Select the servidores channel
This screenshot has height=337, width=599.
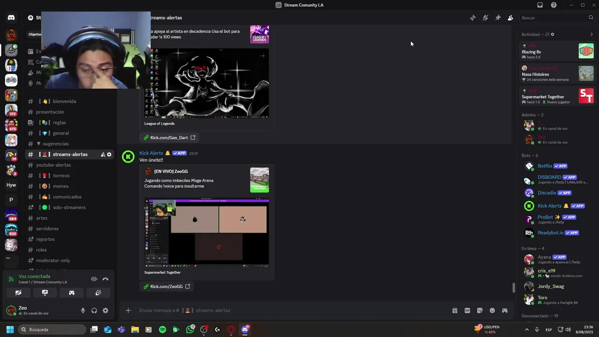pos(69,228)
